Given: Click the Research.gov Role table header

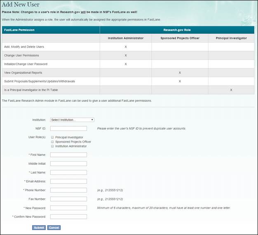Looking at the screenshot, I should pyautogui.click(x=177, y=30).
